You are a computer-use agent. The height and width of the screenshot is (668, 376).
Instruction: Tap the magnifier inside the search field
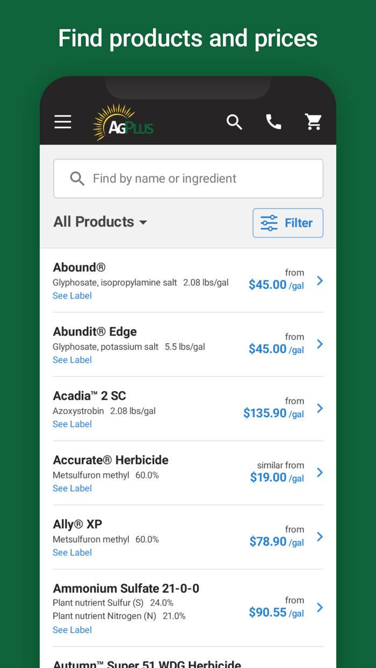pos(77,178)
